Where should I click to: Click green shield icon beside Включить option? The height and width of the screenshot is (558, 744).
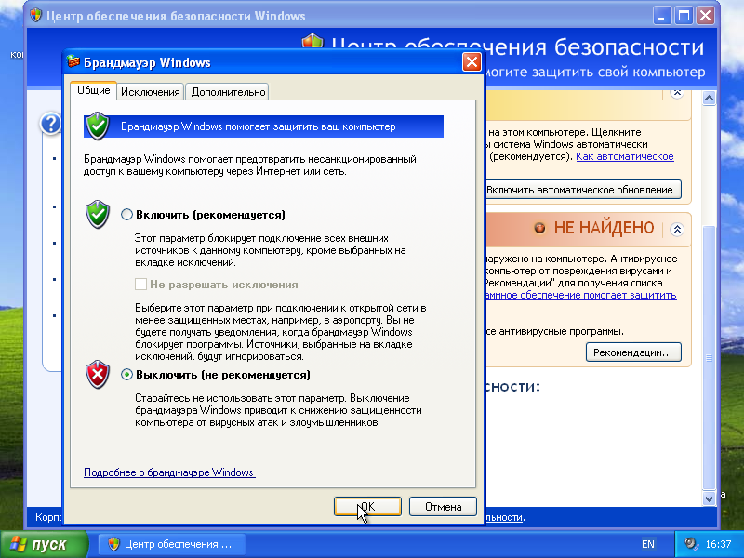98,214
